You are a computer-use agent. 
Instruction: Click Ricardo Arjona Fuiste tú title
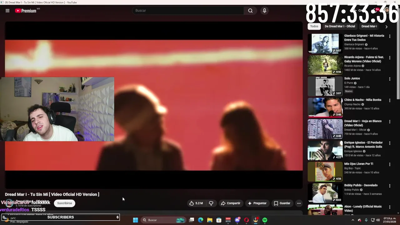364,59
